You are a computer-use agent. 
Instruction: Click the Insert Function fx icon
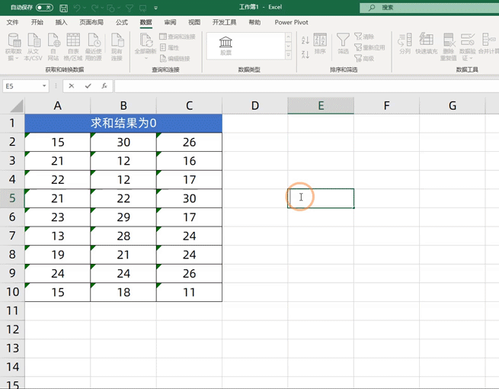click(104, 86)
